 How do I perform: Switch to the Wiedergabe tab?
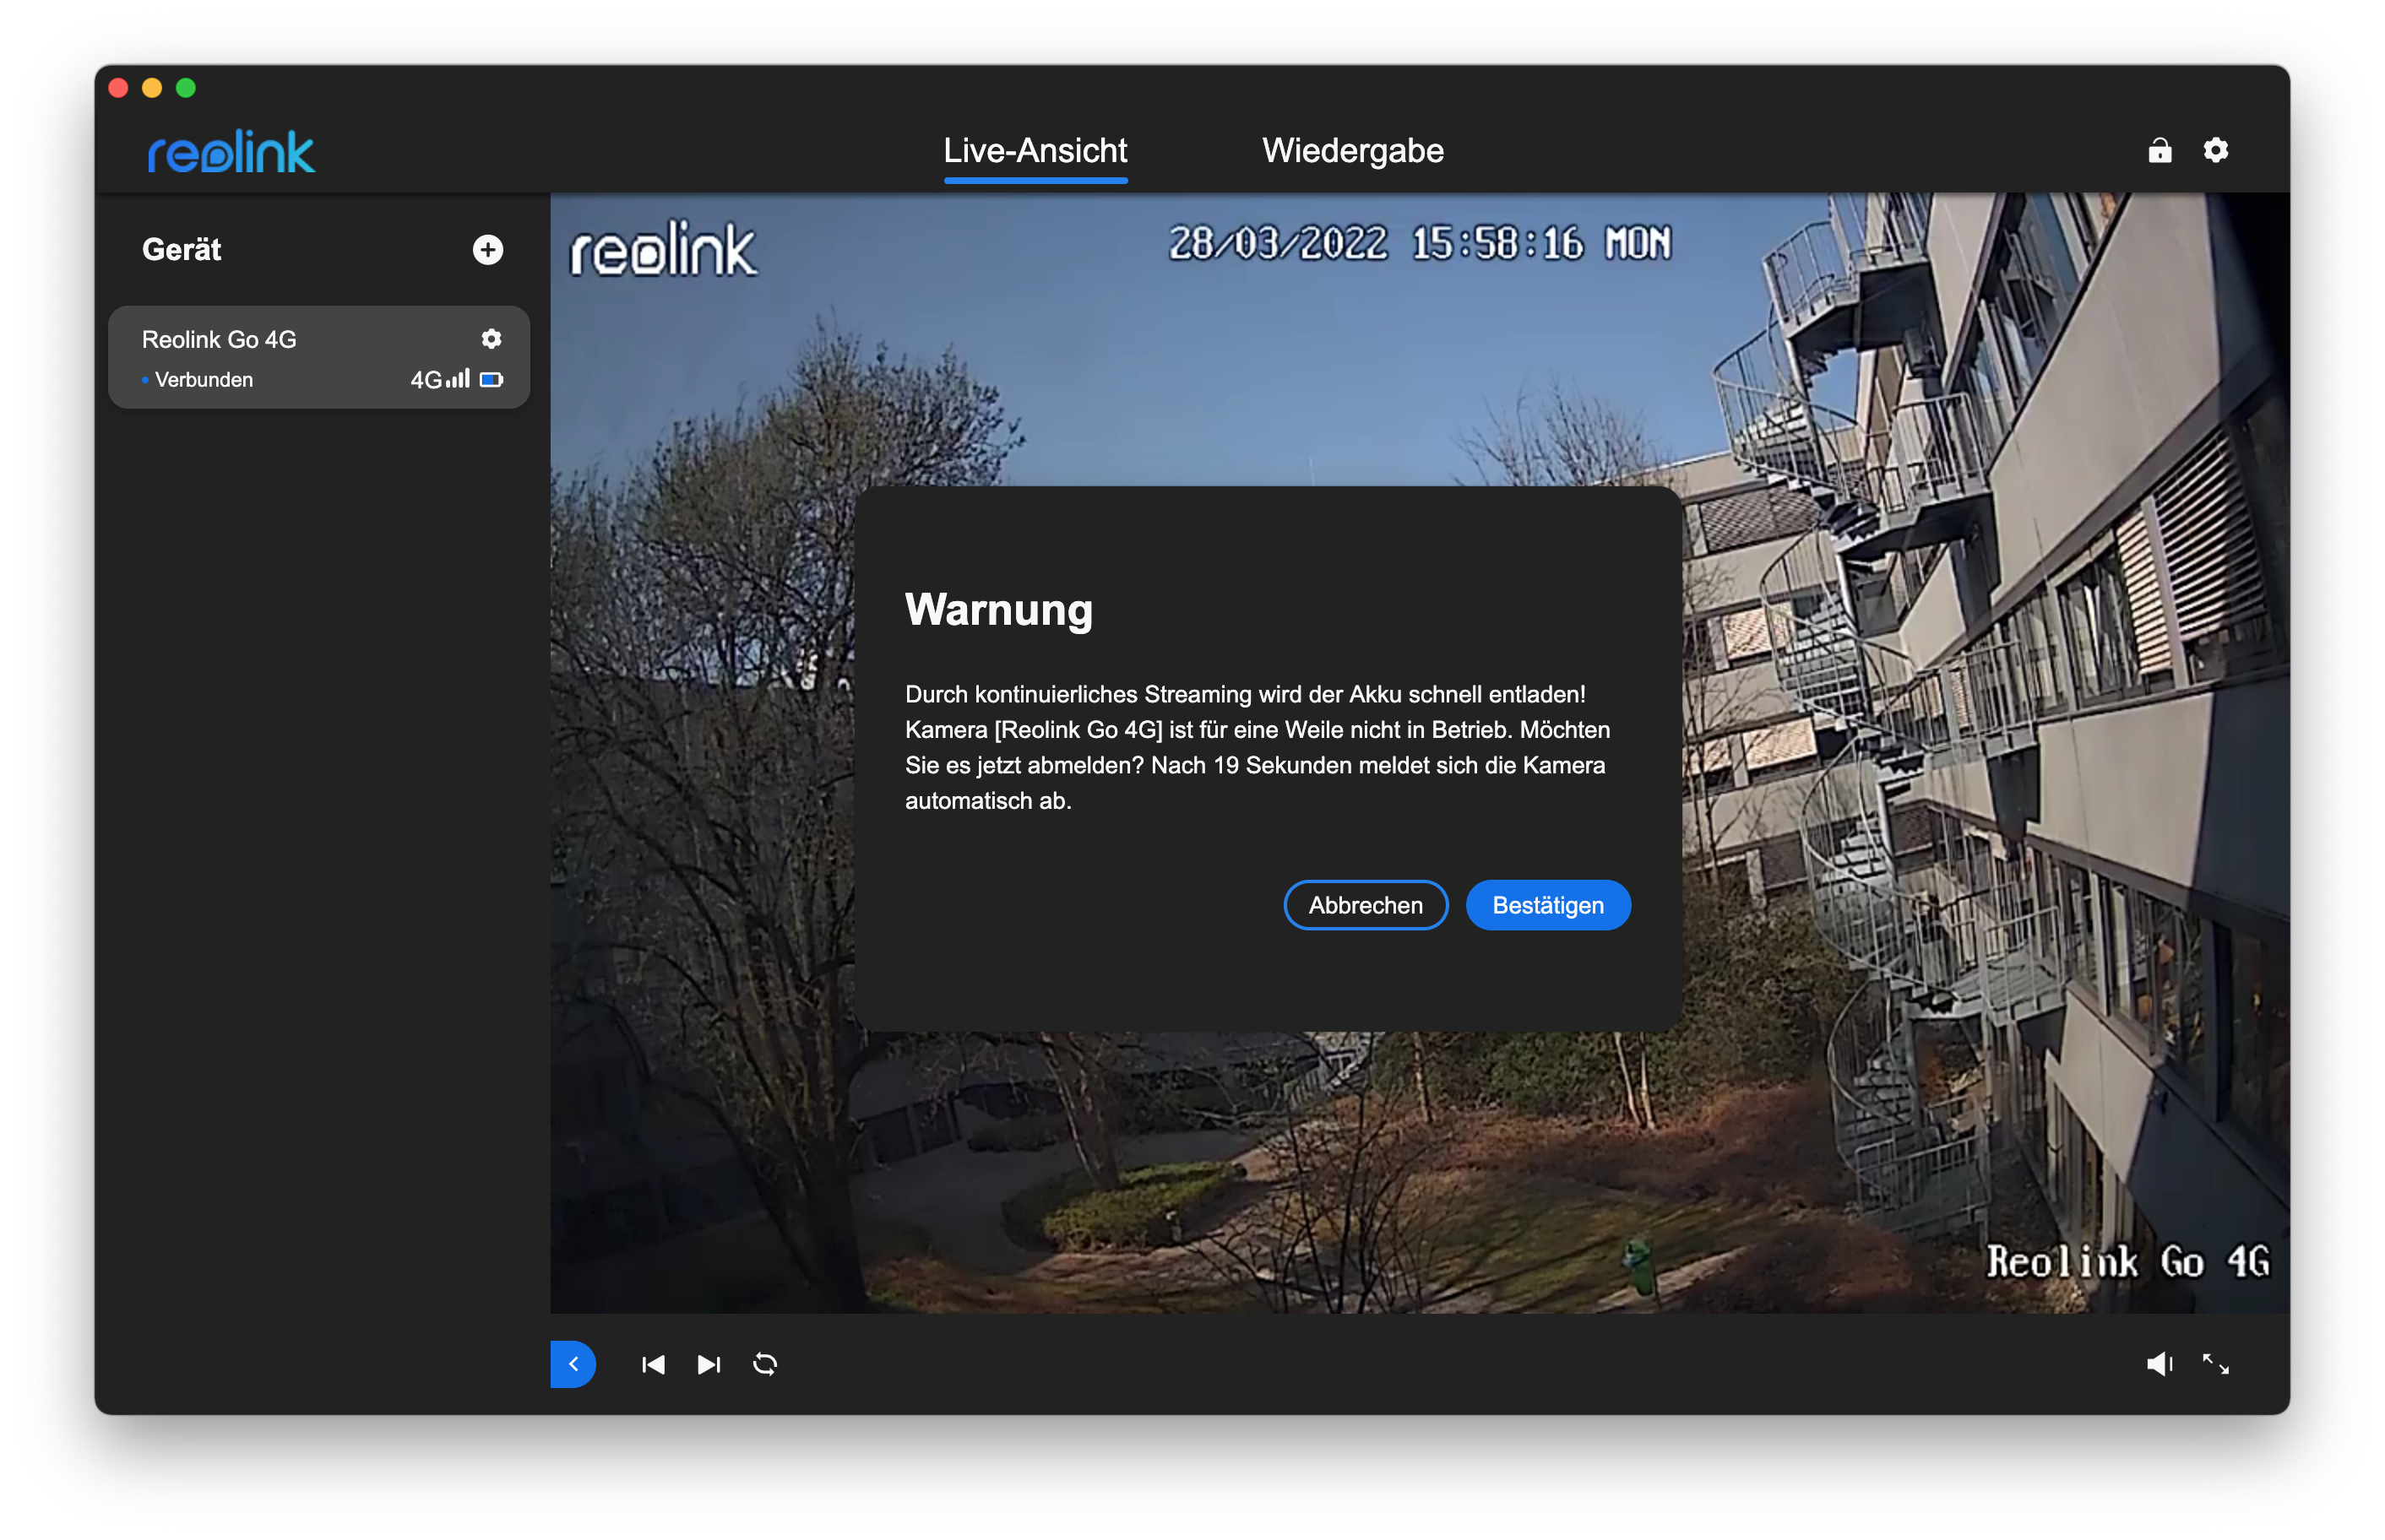tap(1352, 150)
